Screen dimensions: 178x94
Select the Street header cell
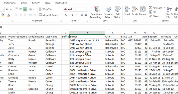coord(87,37)
